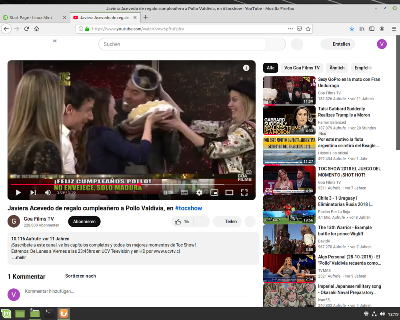Screen dimensions: 400x320
Task: Open the Firefox hamburger menu
Action: (x=394, y=29)
